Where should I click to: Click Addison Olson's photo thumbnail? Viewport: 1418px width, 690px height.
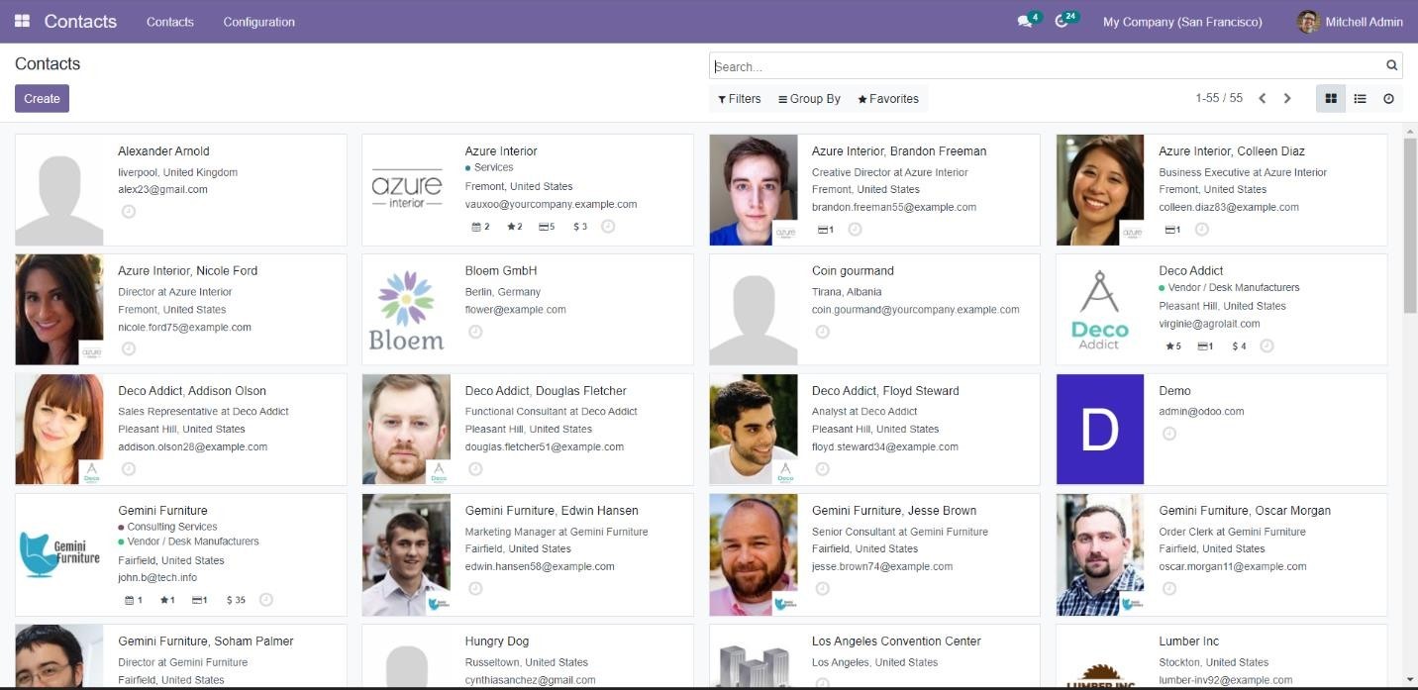pyautogui.click(x=59, y=430)
